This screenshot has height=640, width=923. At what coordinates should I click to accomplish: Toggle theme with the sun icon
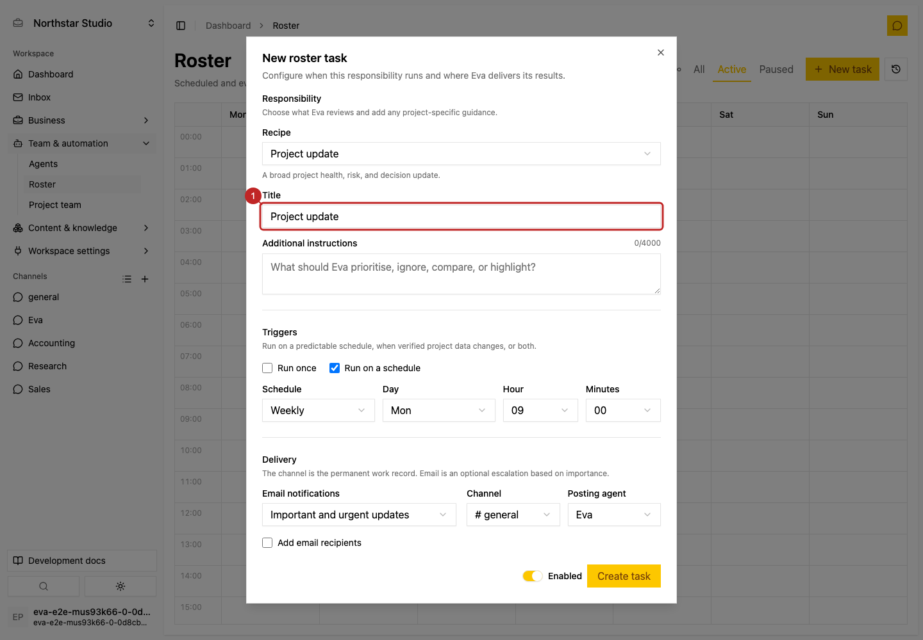(x=121, y=586)
